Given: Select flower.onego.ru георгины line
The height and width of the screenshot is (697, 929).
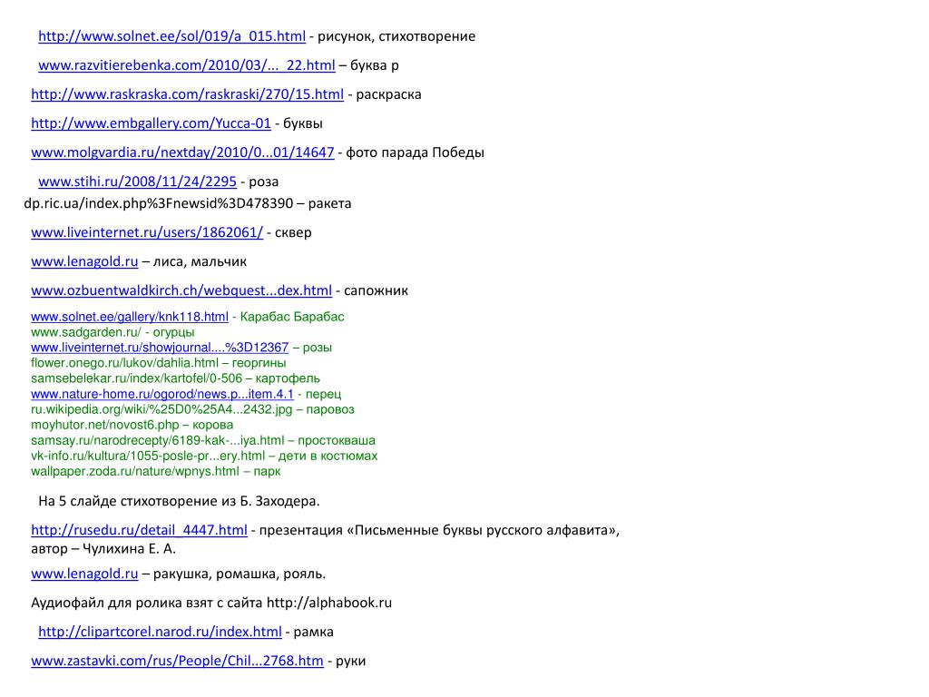Looking at the screenshot, I should 158,363.
